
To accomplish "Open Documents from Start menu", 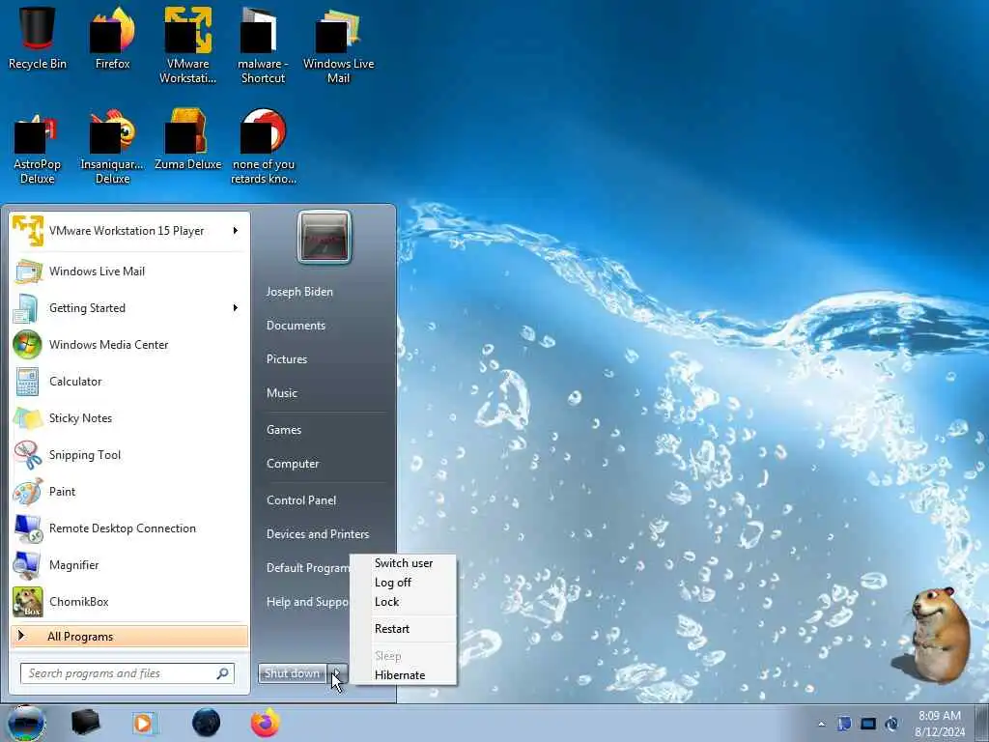I will click(296, 326).
